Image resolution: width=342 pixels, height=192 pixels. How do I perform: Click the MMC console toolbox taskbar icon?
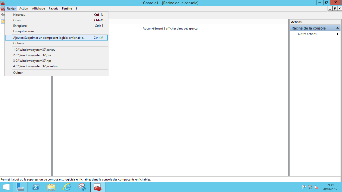98,187
